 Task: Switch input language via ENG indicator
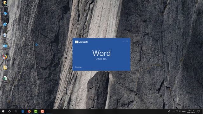184,111
